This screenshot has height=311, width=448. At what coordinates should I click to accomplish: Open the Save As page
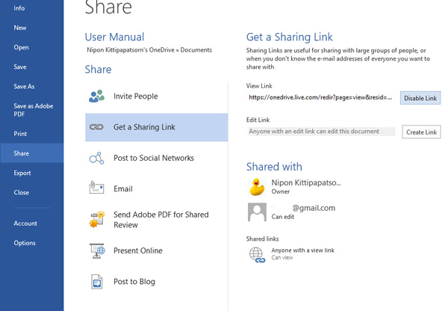(24, 87)
